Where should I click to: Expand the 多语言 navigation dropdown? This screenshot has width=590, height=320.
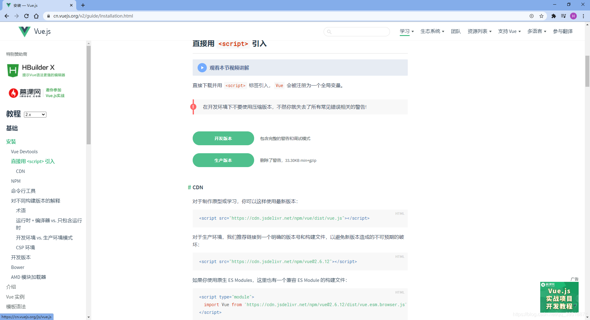pos(537,31)
